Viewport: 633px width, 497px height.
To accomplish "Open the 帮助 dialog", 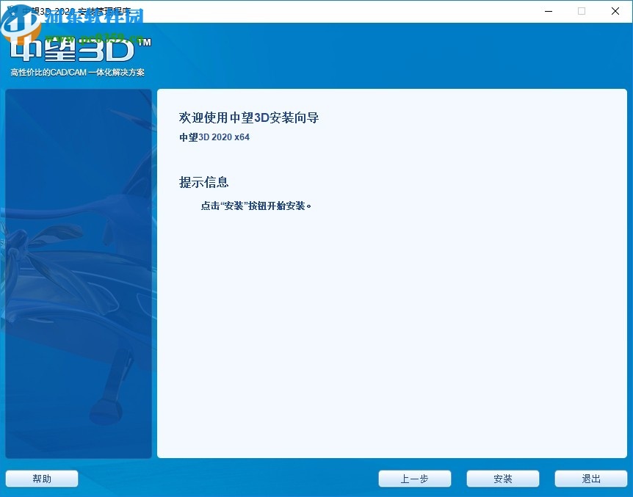I will (41, 478).
